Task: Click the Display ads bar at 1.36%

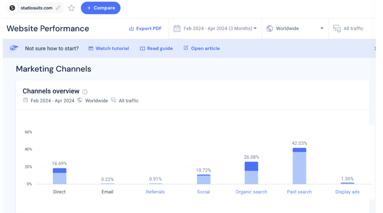Action: point(347,183)
